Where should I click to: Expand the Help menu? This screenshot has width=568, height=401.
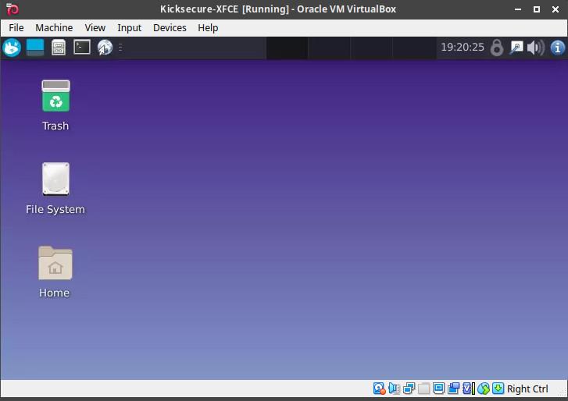(x=208, y=27)
